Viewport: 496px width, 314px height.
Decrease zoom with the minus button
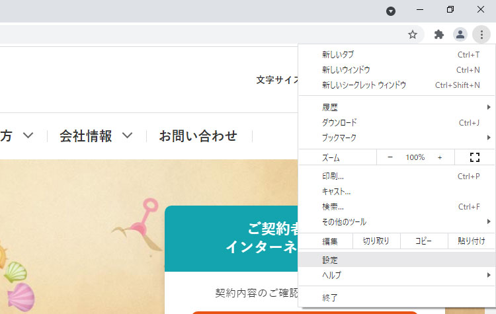point(390,157)
